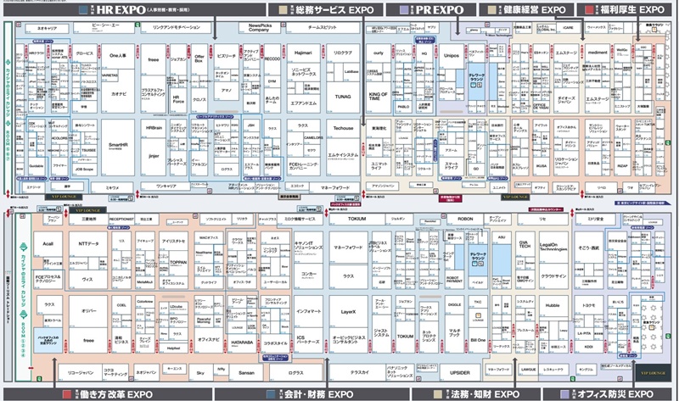The image size is (679, 401).
Task: Click the Techouse booth
Action: tap(343, 129)
